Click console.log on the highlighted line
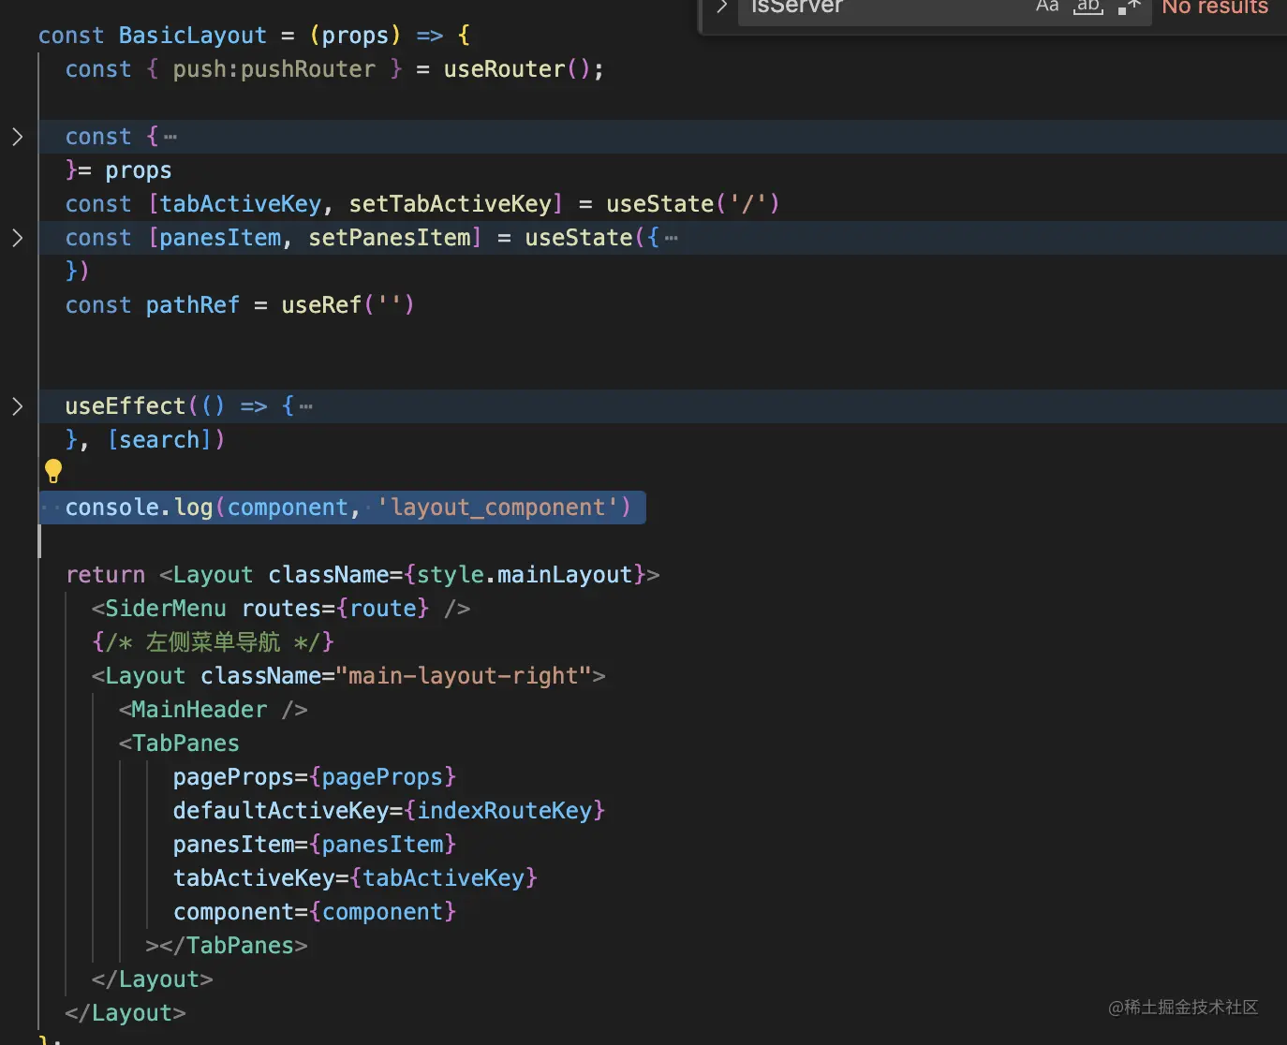Screen dimensions: 1287x1045 coord(140,508)
